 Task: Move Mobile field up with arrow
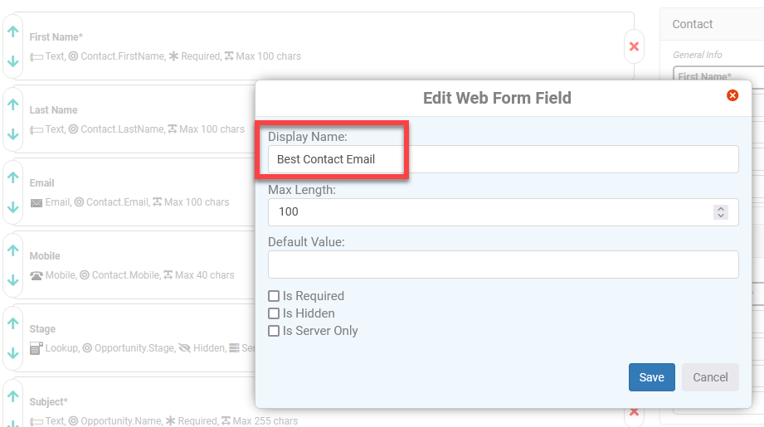(13, 250)
